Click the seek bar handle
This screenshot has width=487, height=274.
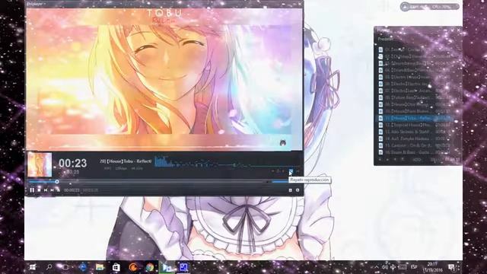tap(57, 181)
